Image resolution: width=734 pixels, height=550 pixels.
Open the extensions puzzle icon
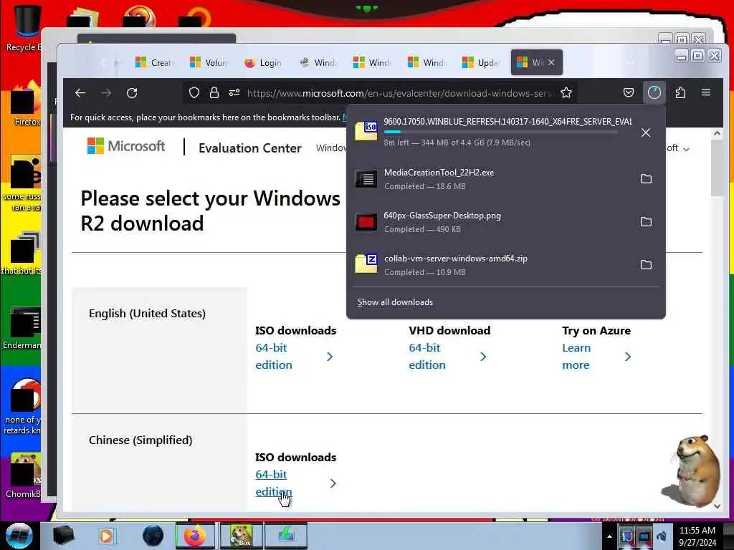[681, 93]
